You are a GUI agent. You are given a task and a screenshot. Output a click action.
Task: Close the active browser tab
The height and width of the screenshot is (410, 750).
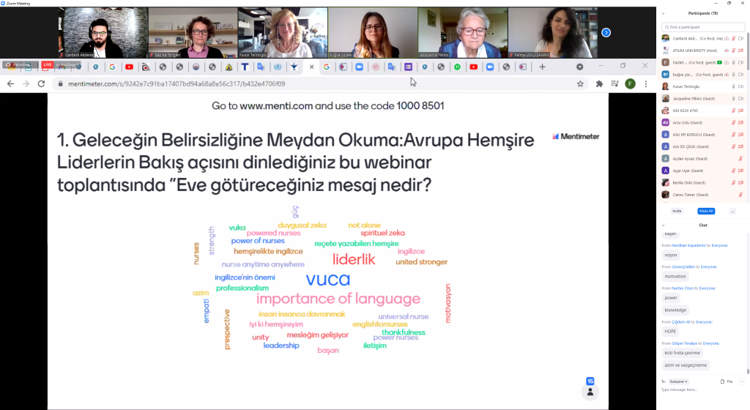pyautogui.click(x=311, y=67)
